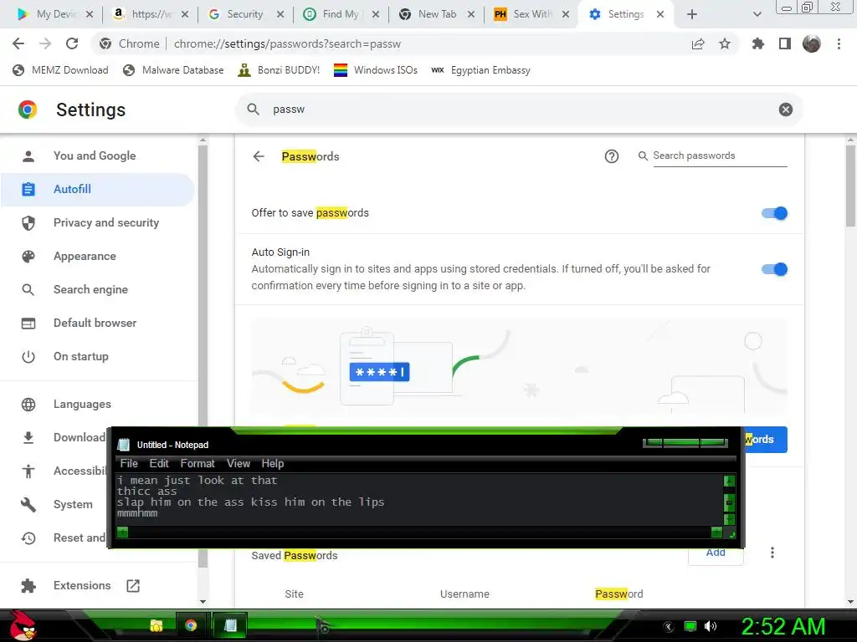Open File Explorer from the taskbar
The height and width of the screenshot is (642, 857).
pyautogui.click(x=157, y=625)
